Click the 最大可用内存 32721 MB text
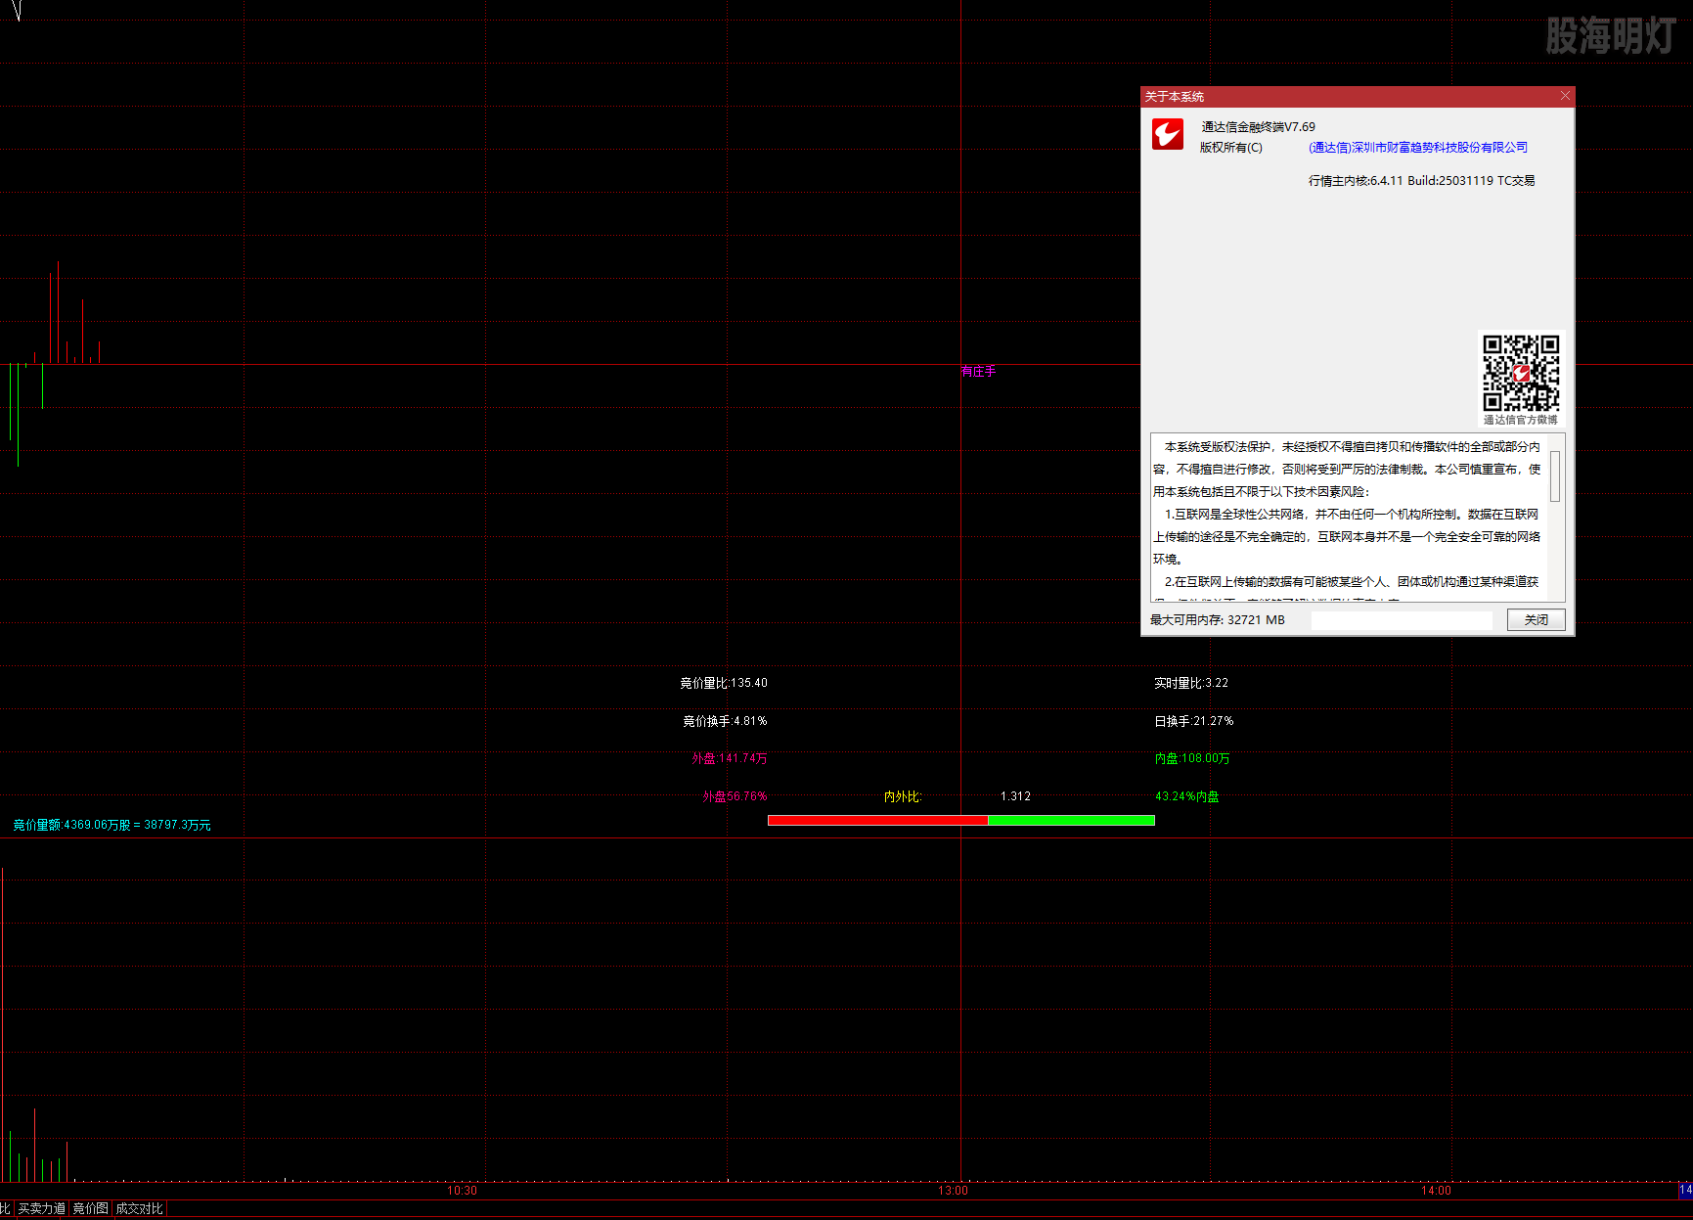The image size is (1693, 1220). pyautogui.click(x=1218, y=620)
